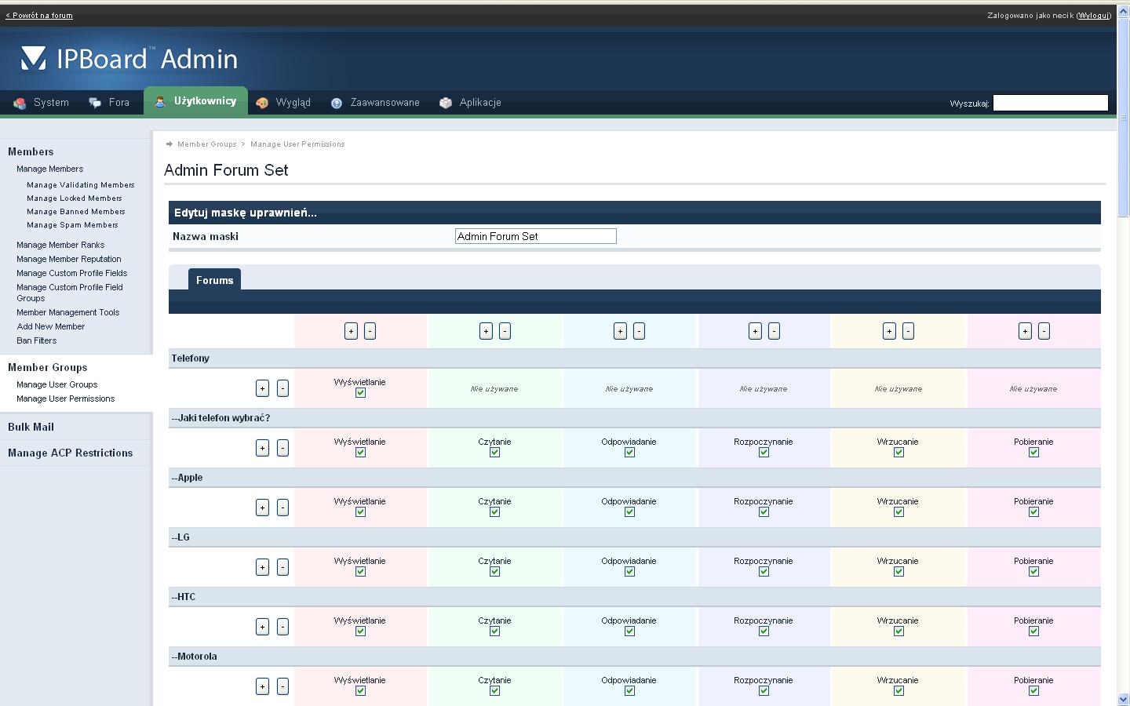Expand Manage ACP Restrictions section
The image size is (1130, 706).
[71, 453]
